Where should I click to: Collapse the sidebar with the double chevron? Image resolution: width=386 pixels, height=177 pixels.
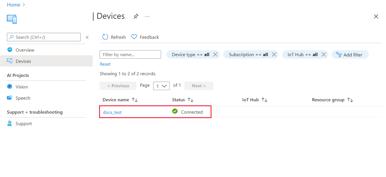(x=87, y=37)
